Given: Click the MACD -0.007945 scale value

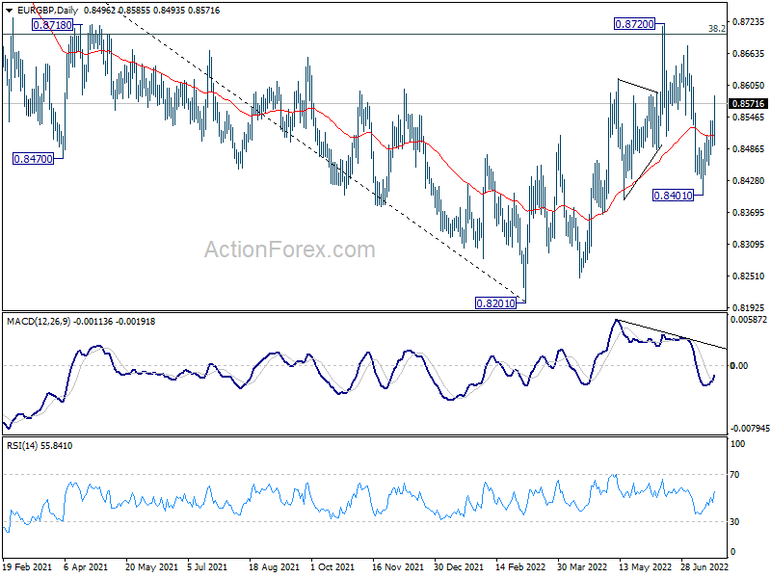Looking at the screenshot, I should [750, 429].
